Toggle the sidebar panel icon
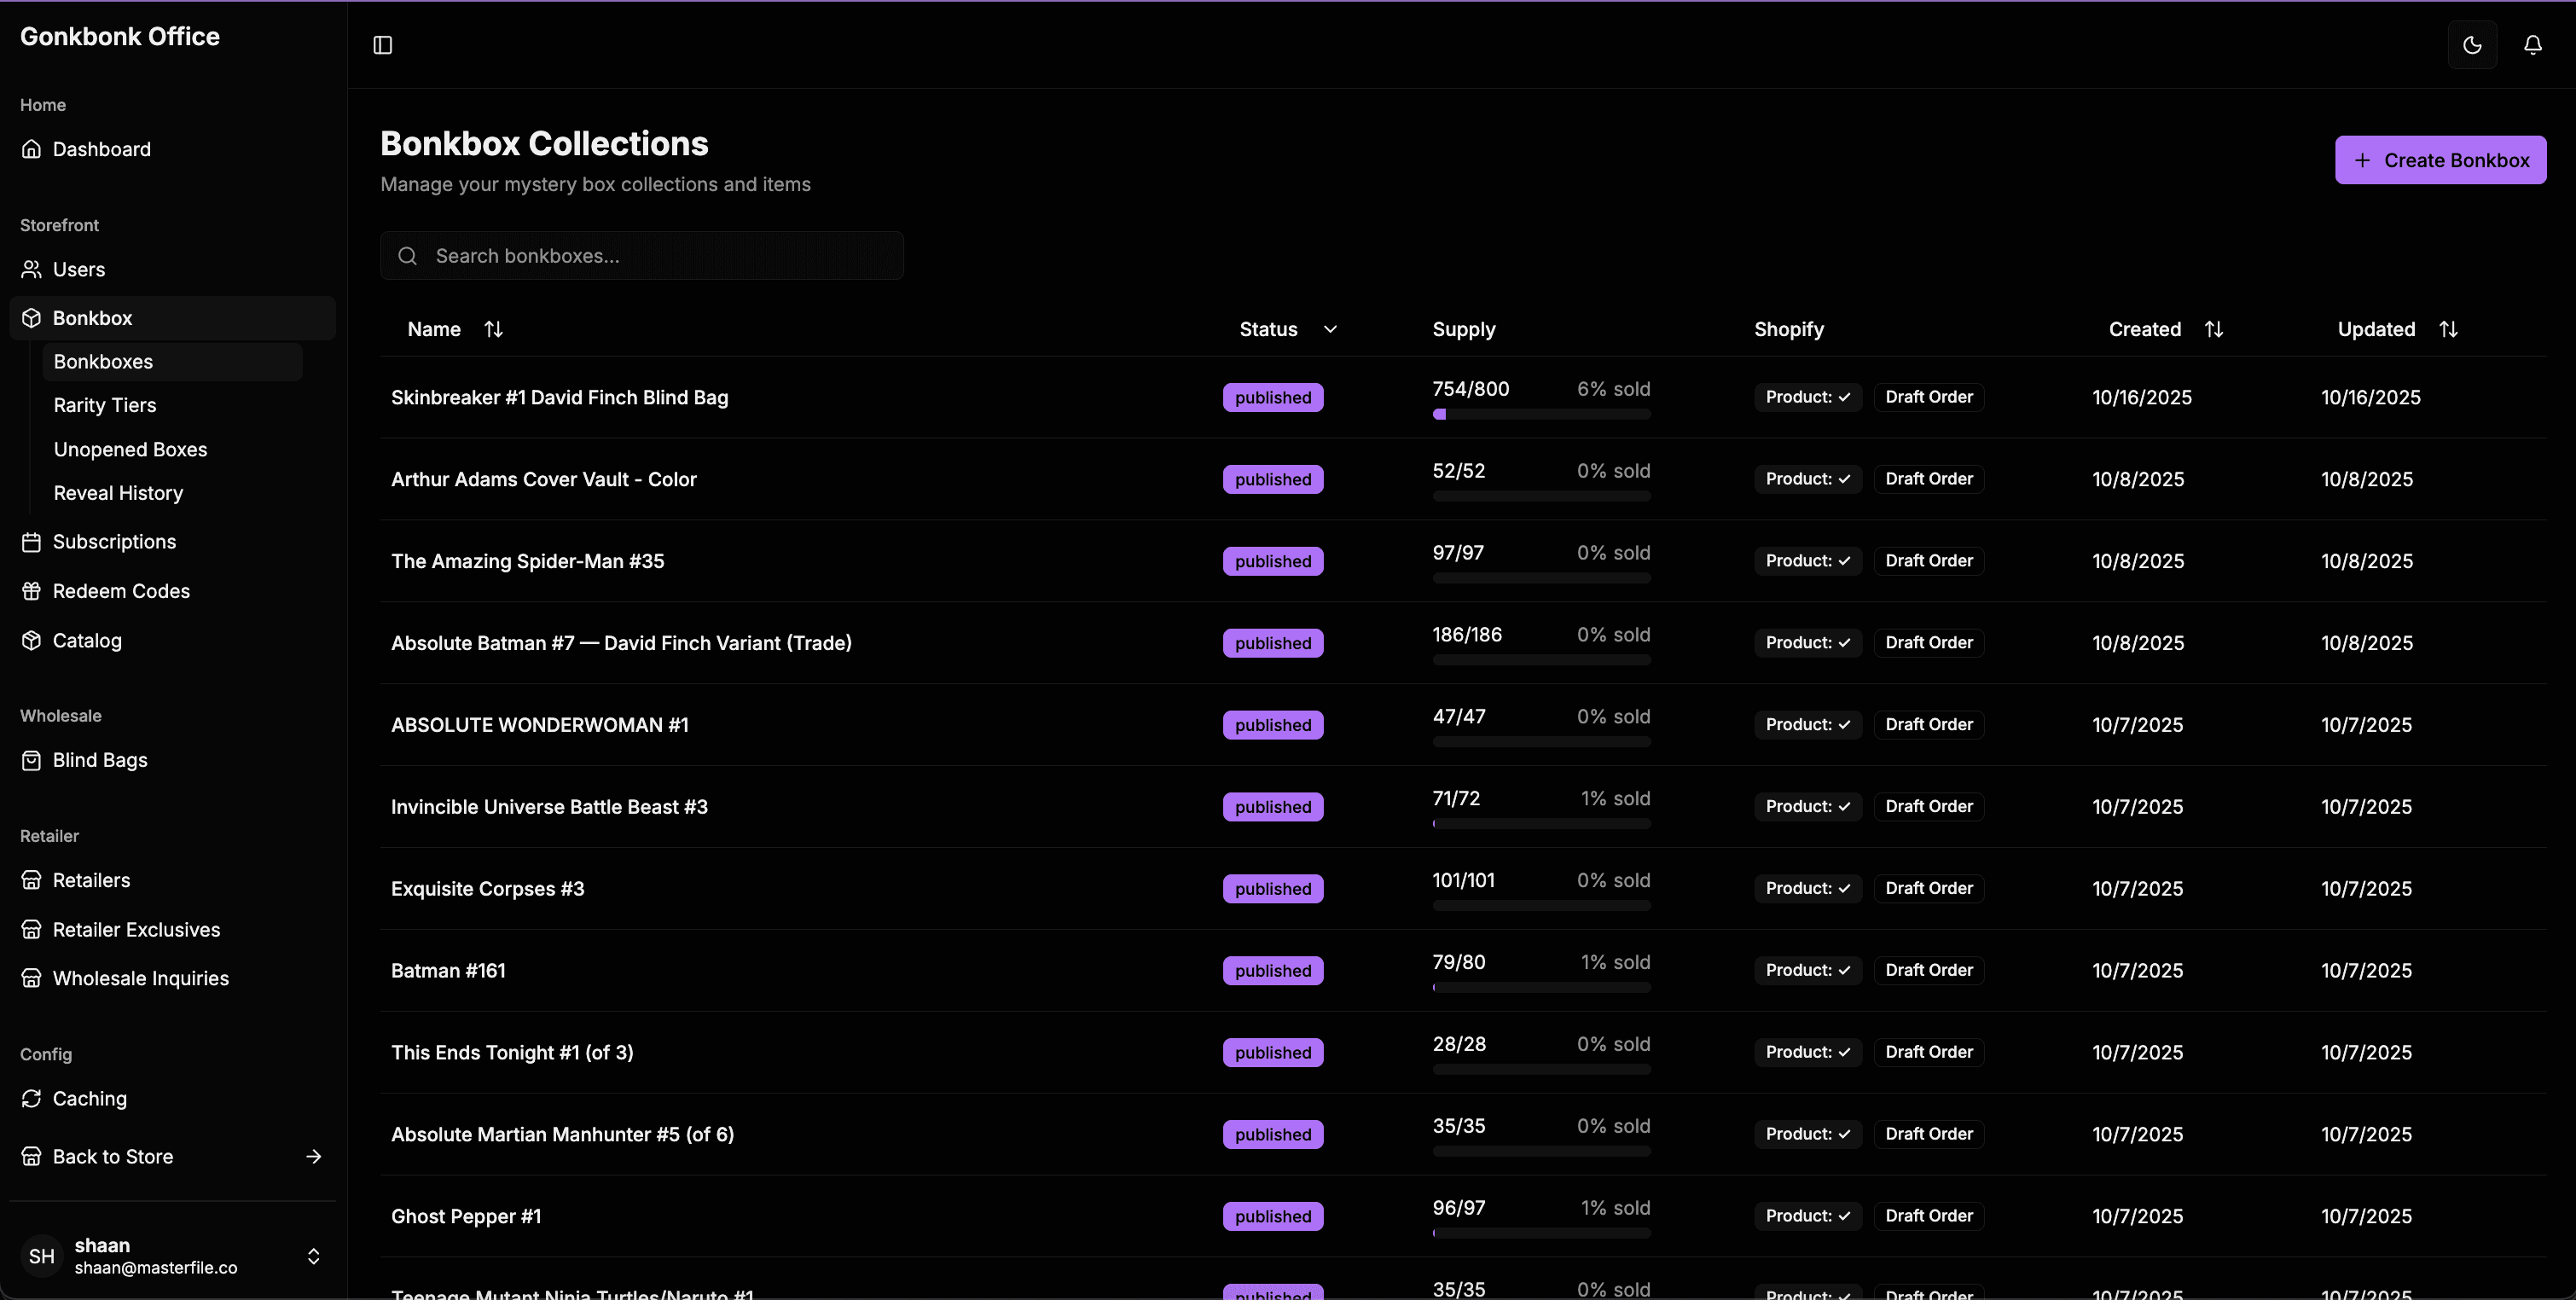The height and width of the screenshot is (1300, 2576). coord(382,45)
